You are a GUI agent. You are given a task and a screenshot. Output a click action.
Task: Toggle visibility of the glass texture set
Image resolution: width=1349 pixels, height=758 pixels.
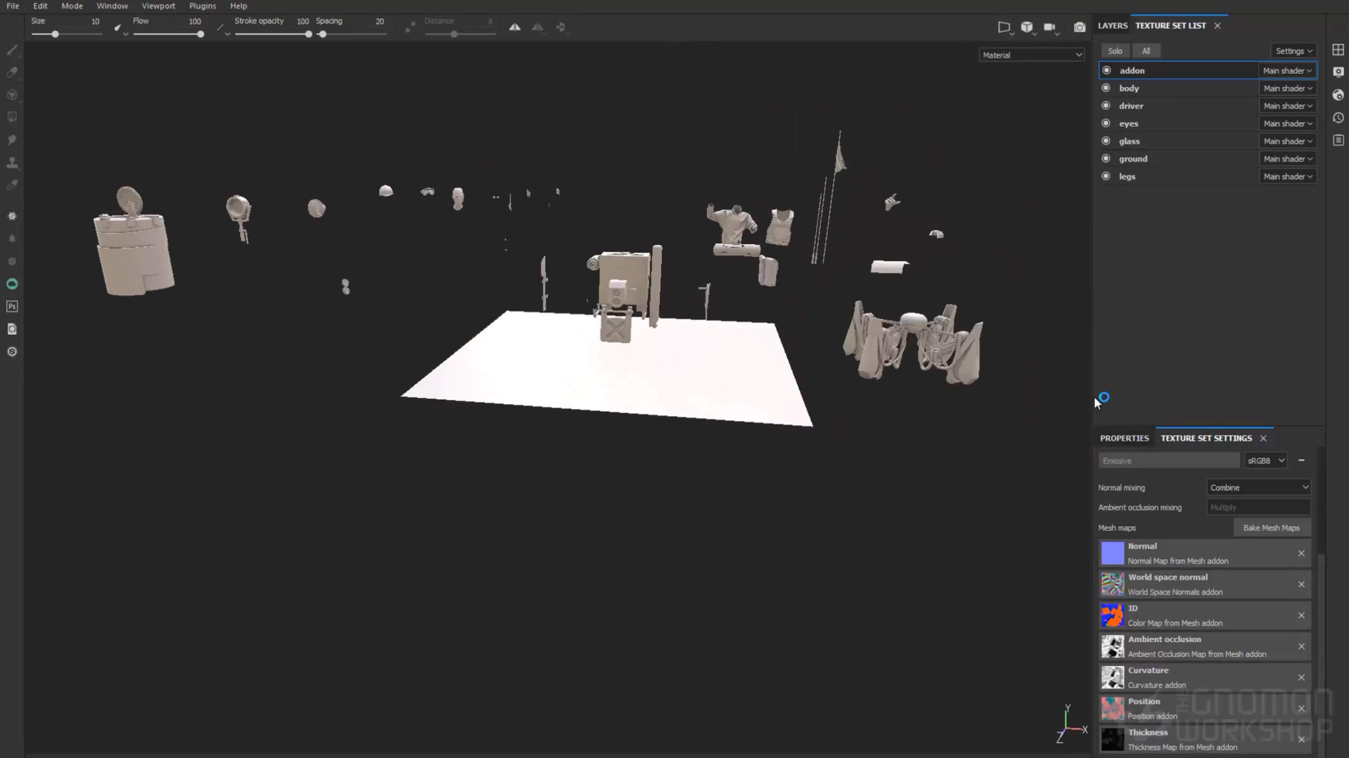1106,141
